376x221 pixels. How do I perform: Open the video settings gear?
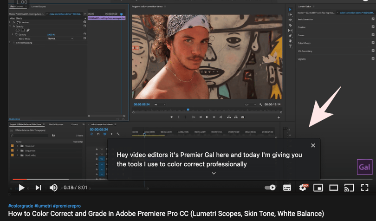coord(303,188)
